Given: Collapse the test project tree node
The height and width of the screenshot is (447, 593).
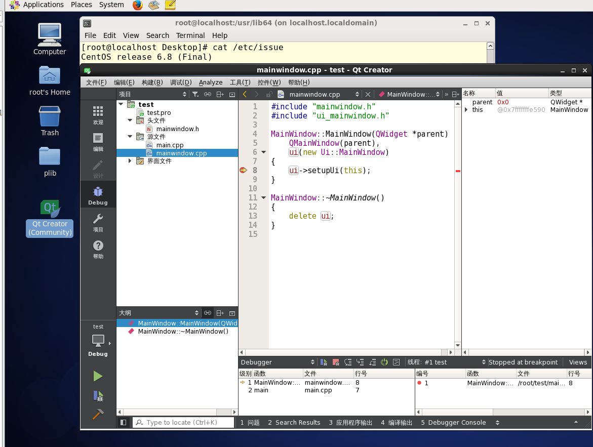Looking at the screenshot, I should (x=121, y=104).
